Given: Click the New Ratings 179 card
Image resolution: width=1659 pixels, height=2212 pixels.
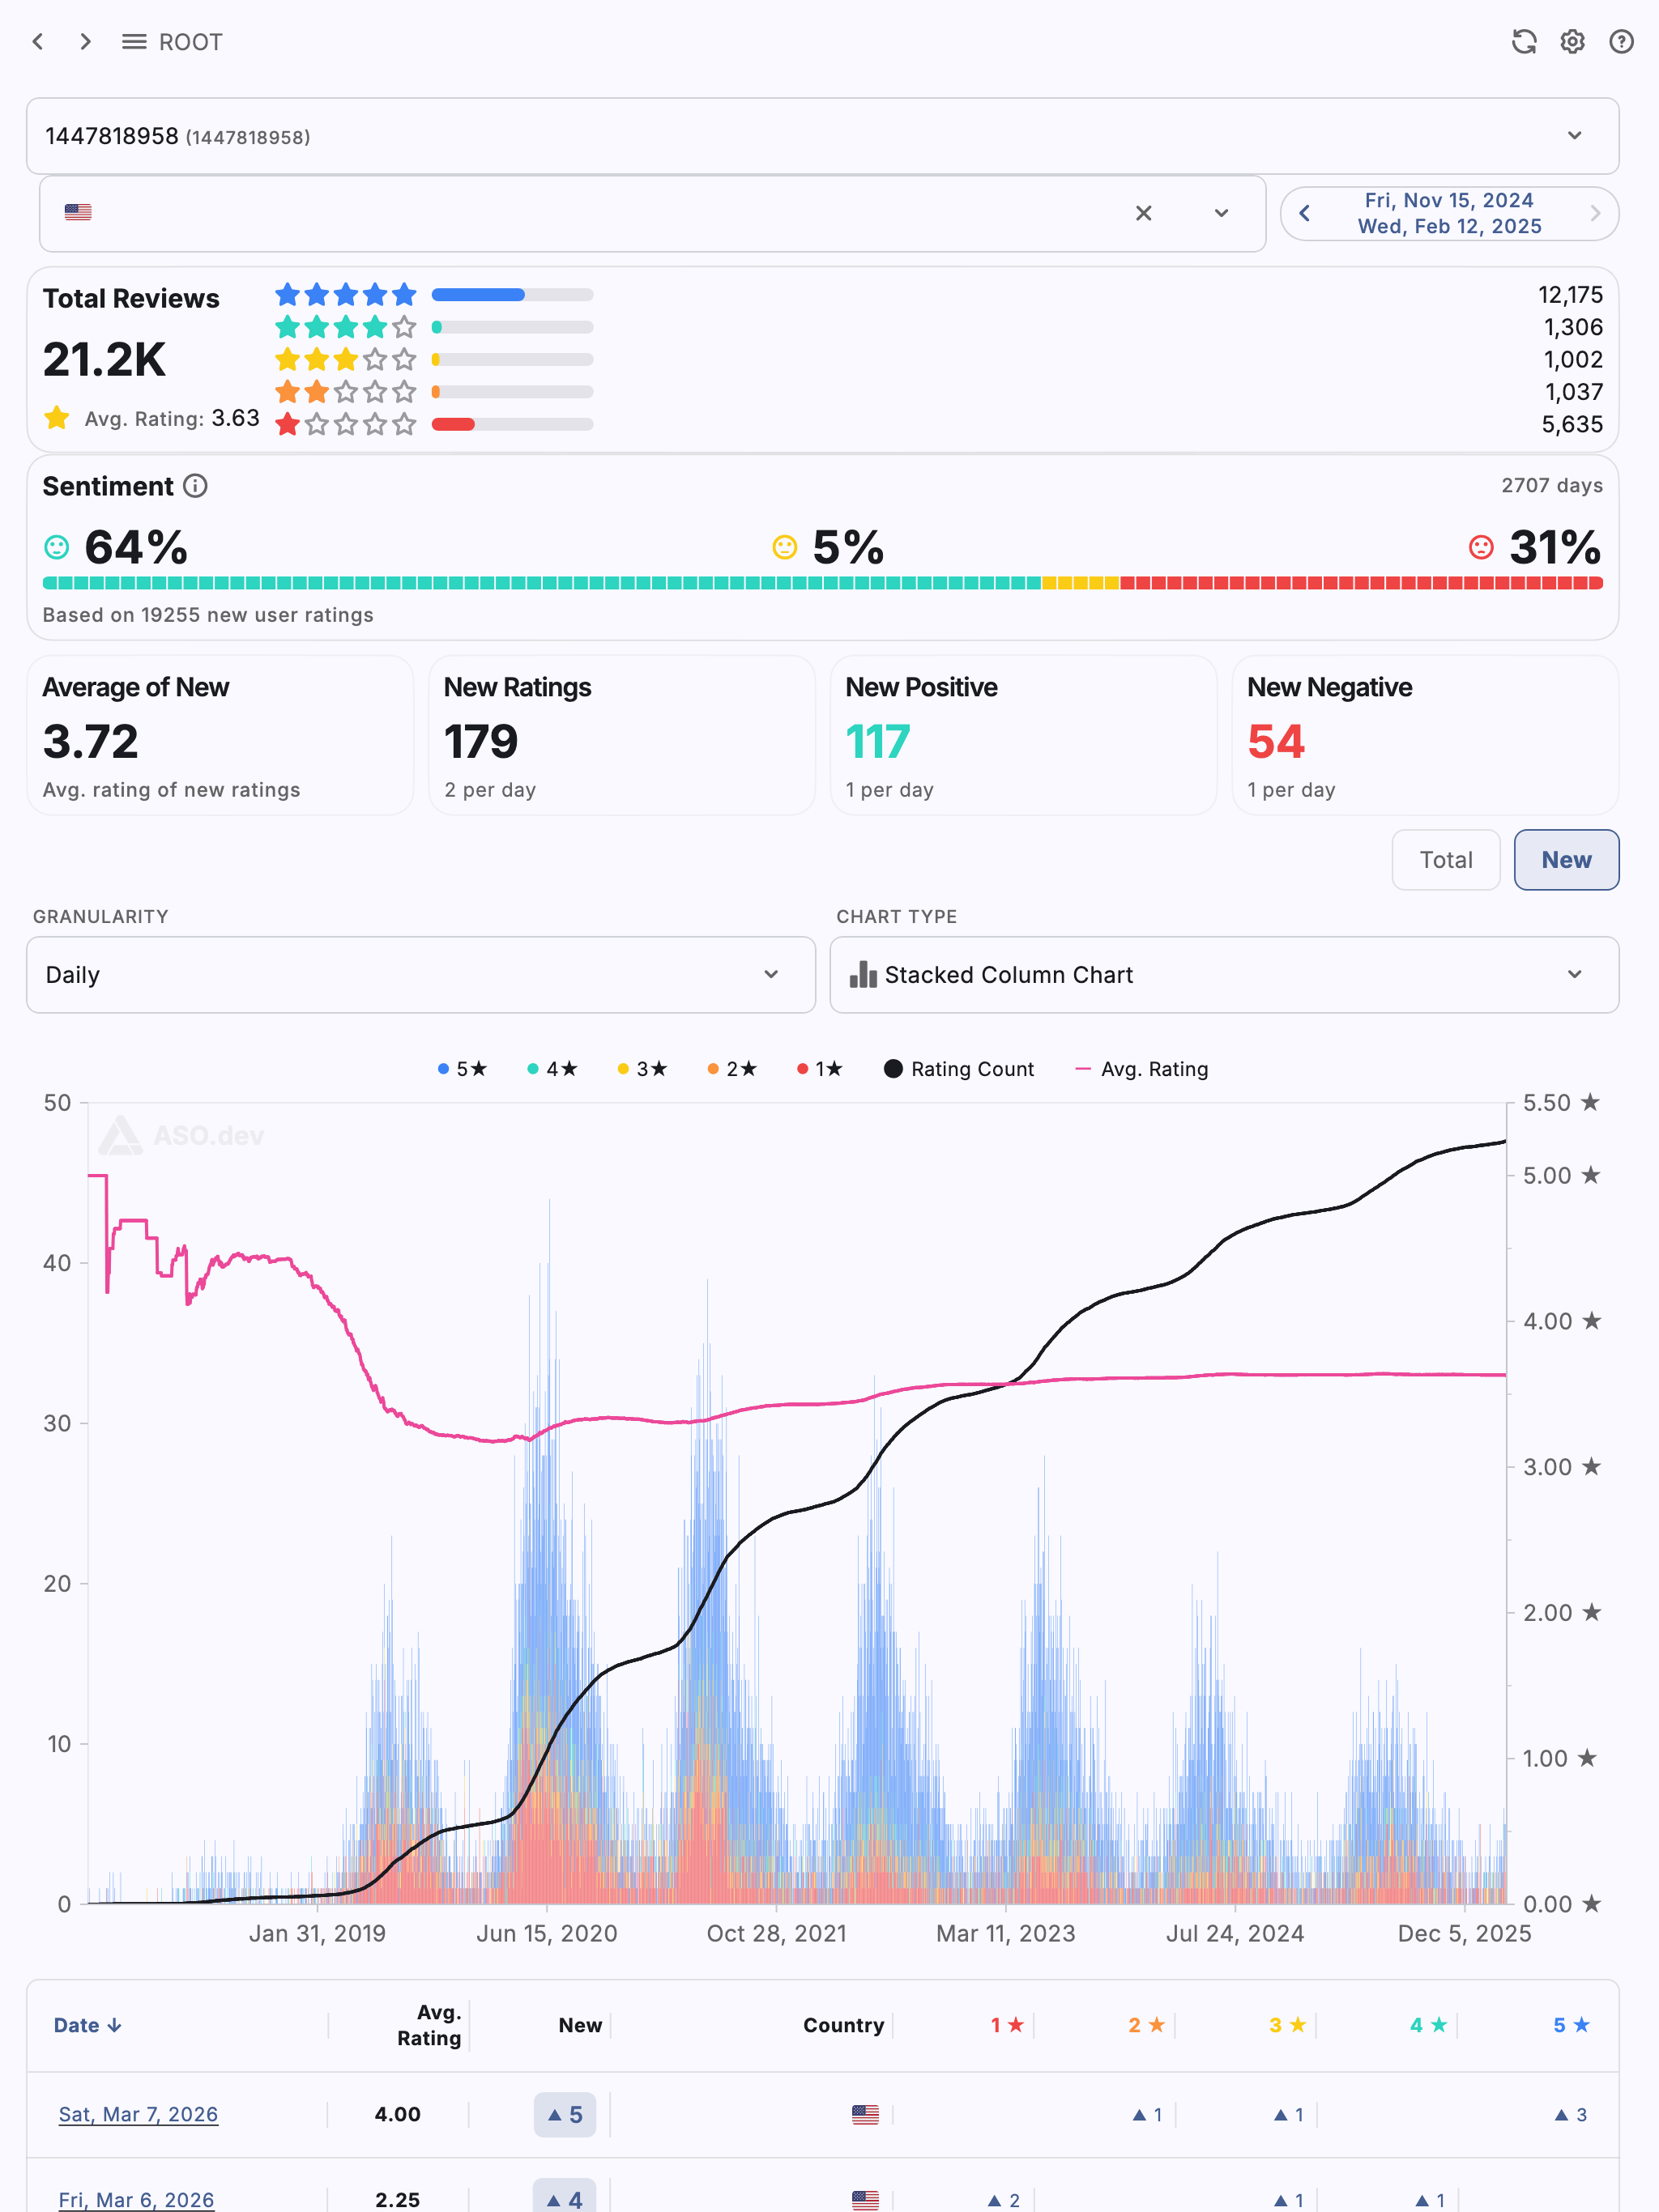Looking at the screenshot, I should 621,735.
